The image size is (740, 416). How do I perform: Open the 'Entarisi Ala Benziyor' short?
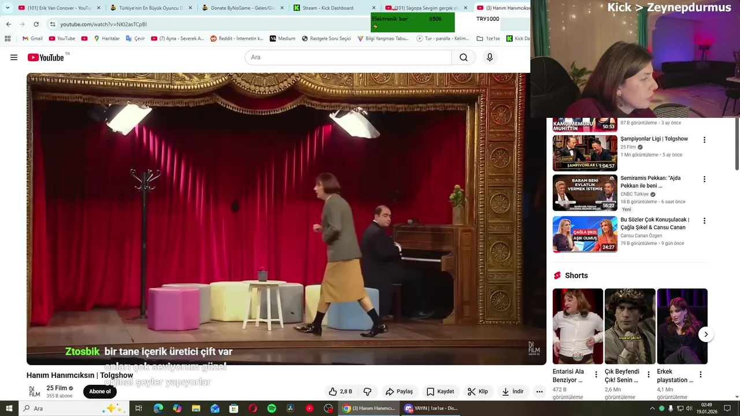click(578, 326)
